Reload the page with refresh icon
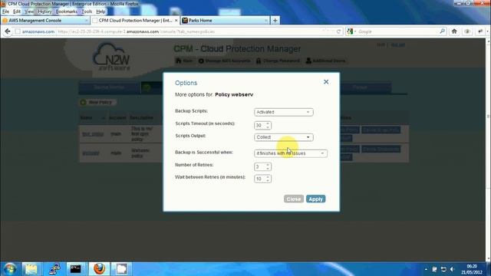Image resolution: width=491 pixels, height=276 pixels. [x=338, y=31]
